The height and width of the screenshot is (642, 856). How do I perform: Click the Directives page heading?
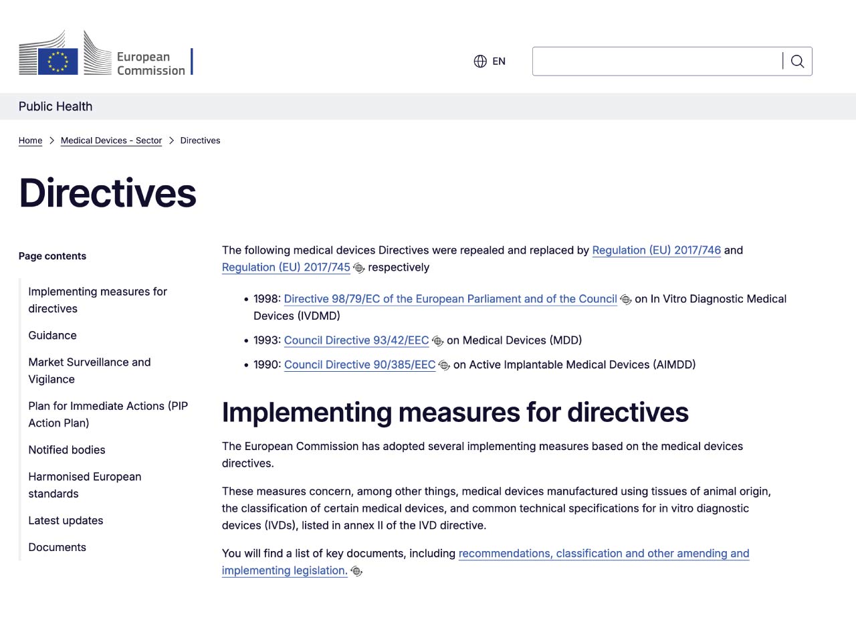(x=108, y=193)
